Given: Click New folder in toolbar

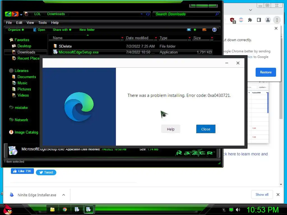Looking at the screenshot, I should [87, 30].
